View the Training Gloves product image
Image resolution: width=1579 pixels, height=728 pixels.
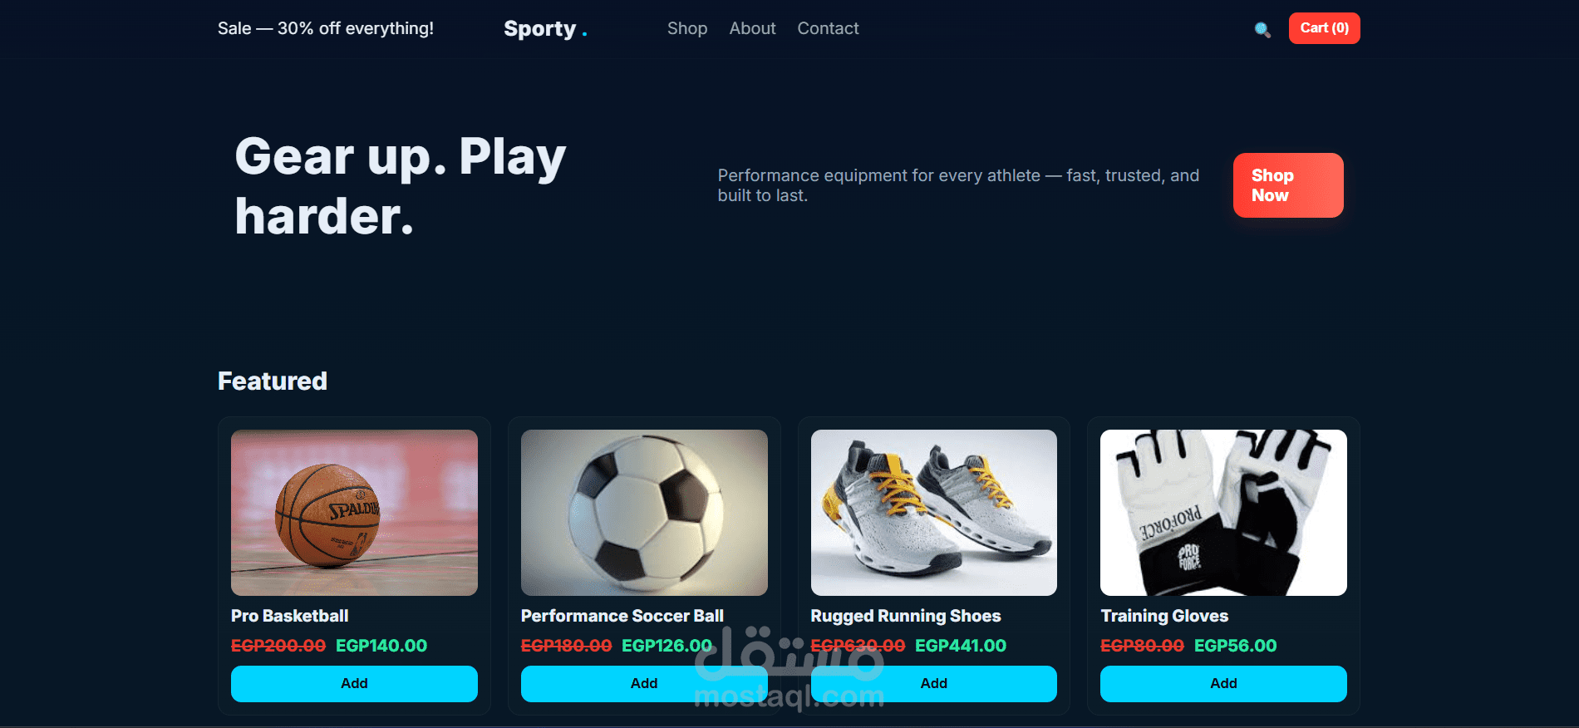(x=1223, y=513)
